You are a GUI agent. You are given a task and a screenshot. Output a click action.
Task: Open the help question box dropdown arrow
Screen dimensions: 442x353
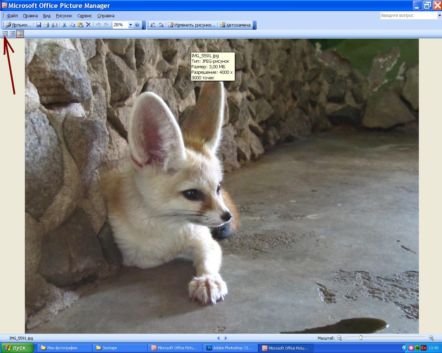point(439,16)
